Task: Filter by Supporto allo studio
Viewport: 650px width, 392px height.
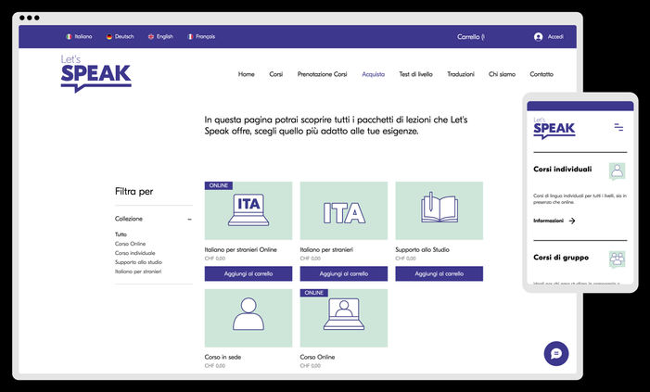Action: point(138,262)
